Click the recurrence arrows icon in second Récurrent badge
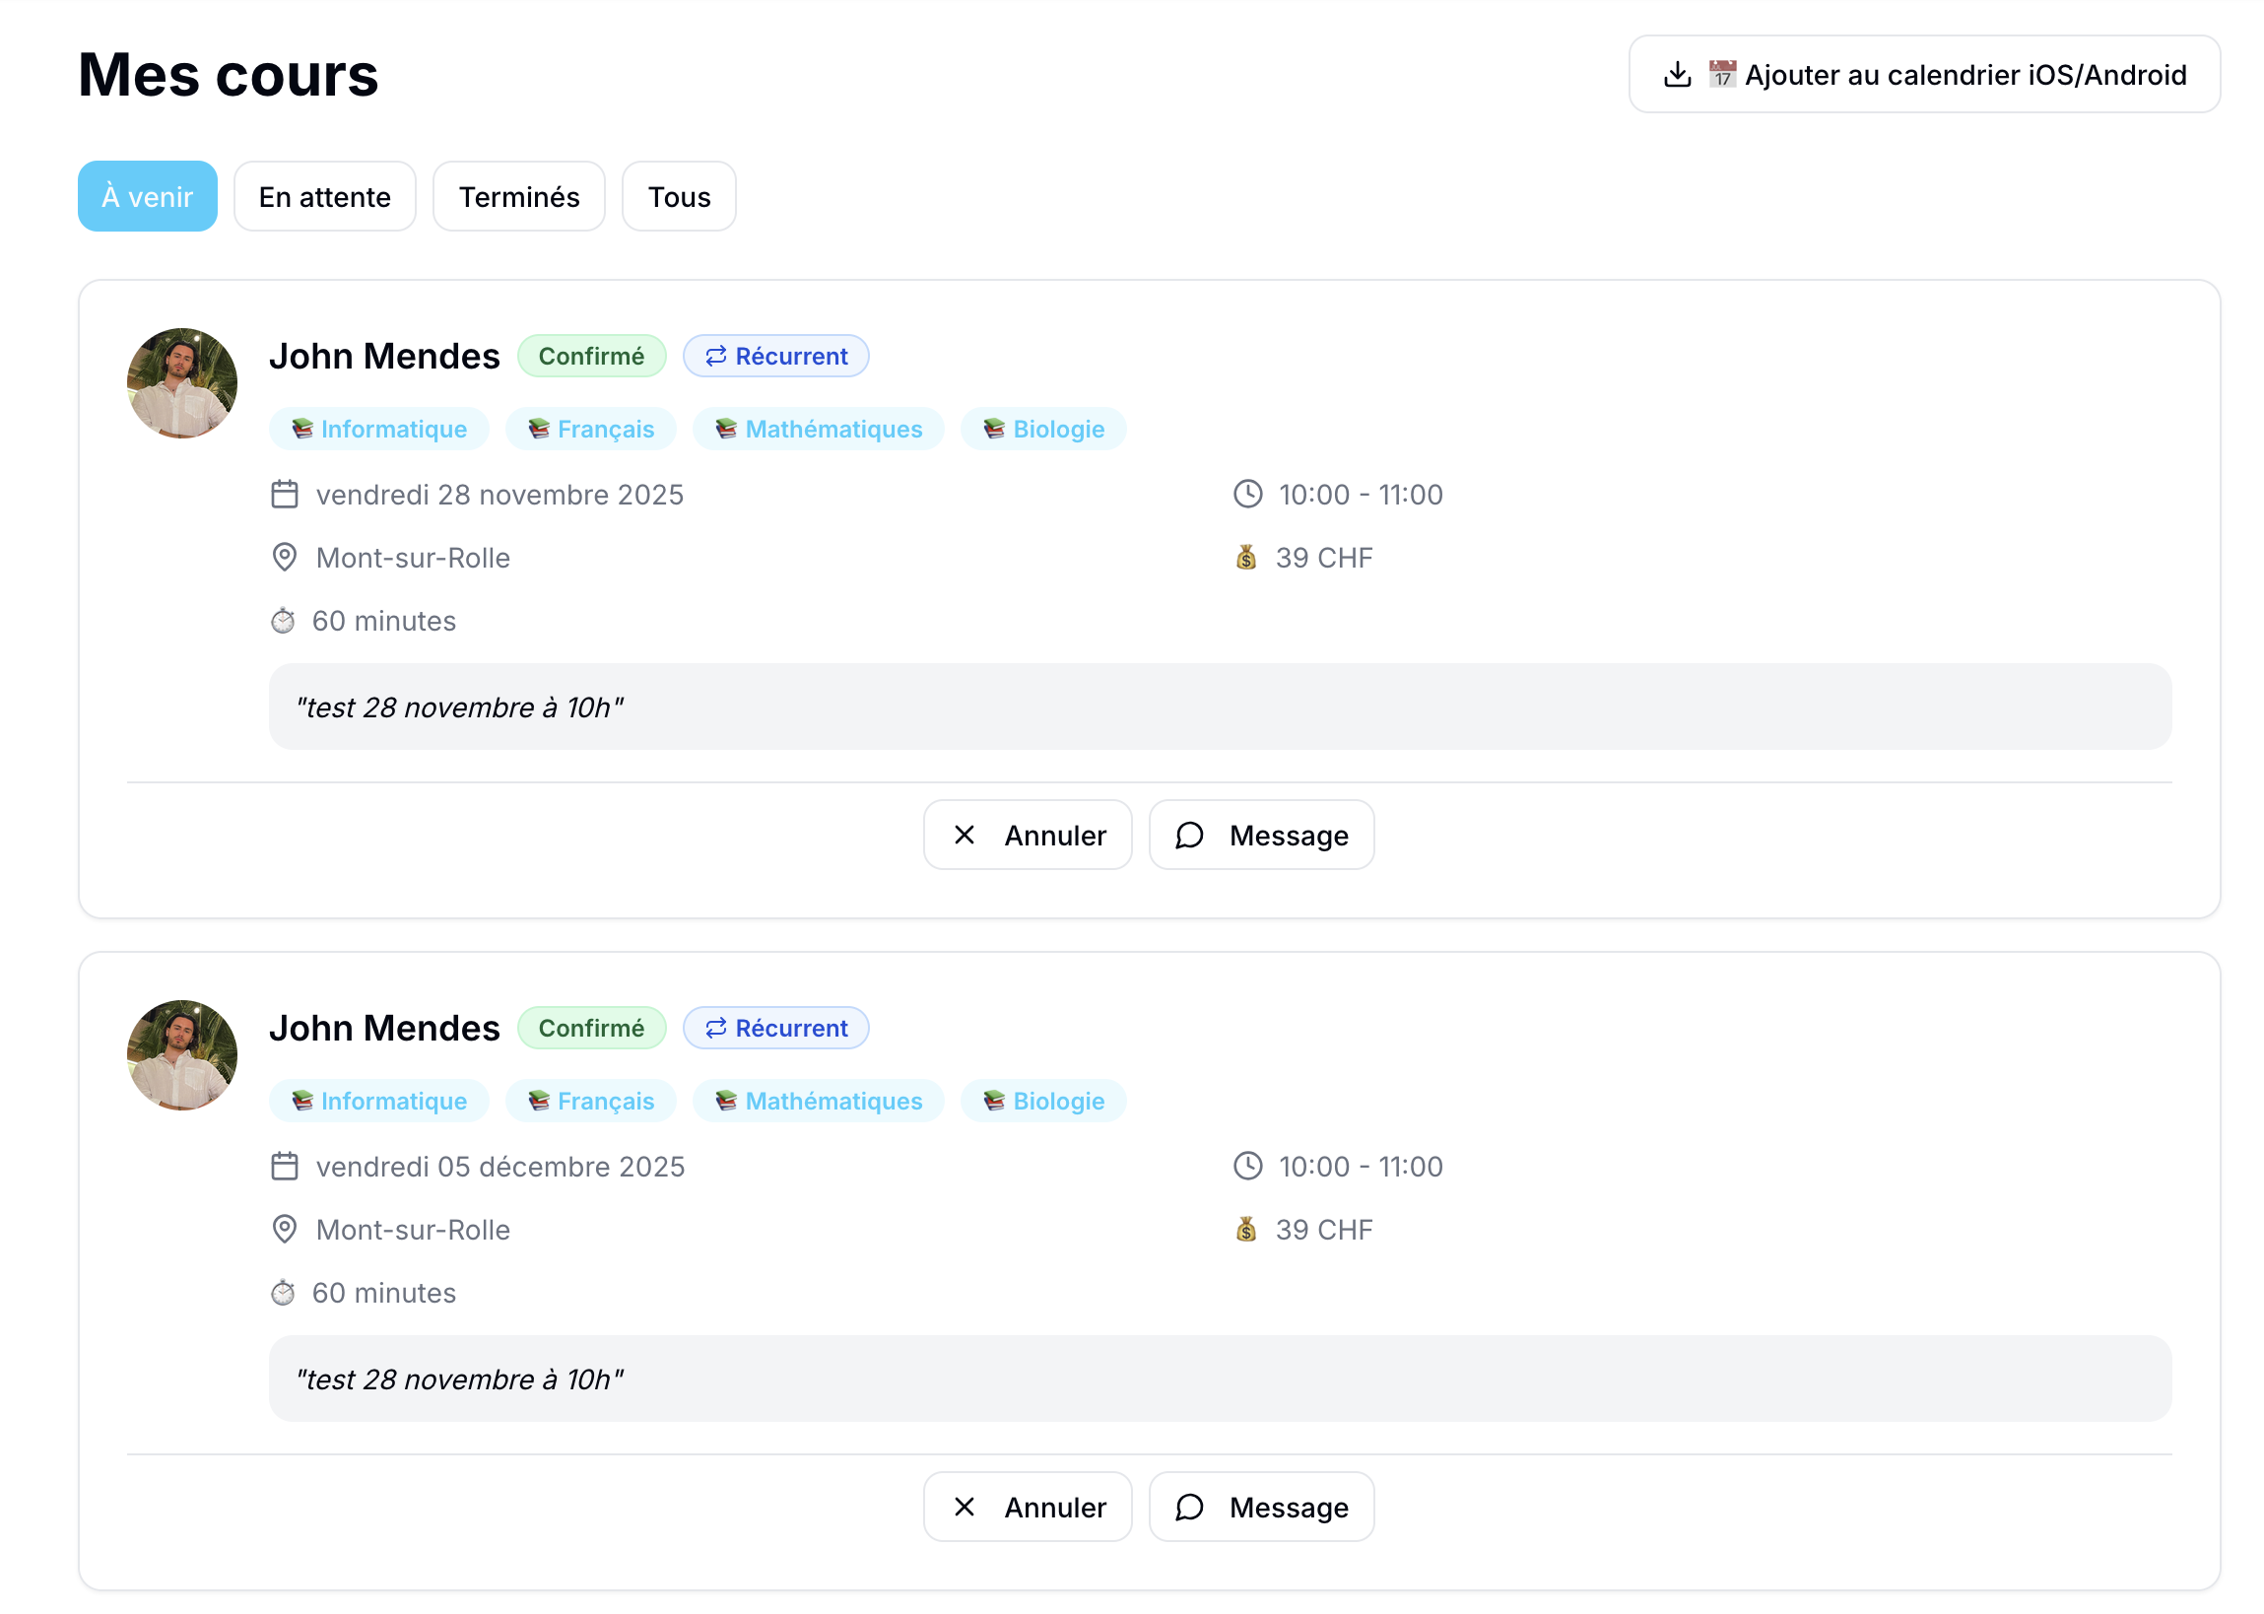 715,1029
